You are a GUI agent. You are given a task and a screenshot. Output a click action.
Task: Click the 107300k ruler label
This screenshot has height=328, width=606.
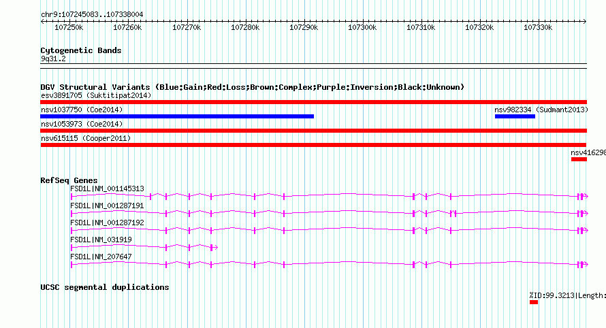(362, 27)
